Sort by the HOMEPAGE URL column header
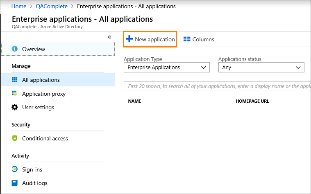This screenshot has width=311, height=194. click(x=252, y=101)
